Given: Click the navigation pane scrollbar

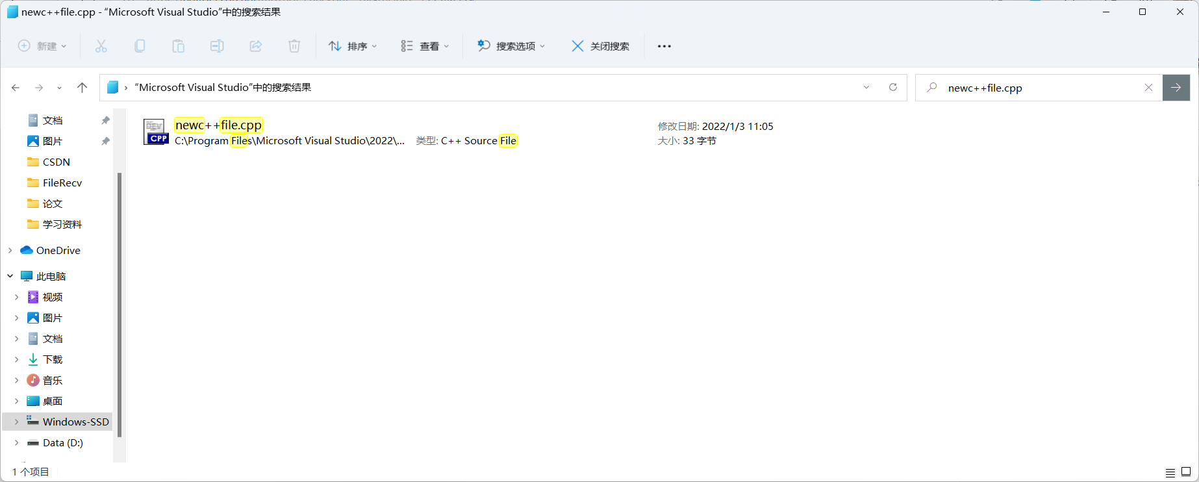Looking at the screenshot, I should pyautogui.click(x=120, y=305).
